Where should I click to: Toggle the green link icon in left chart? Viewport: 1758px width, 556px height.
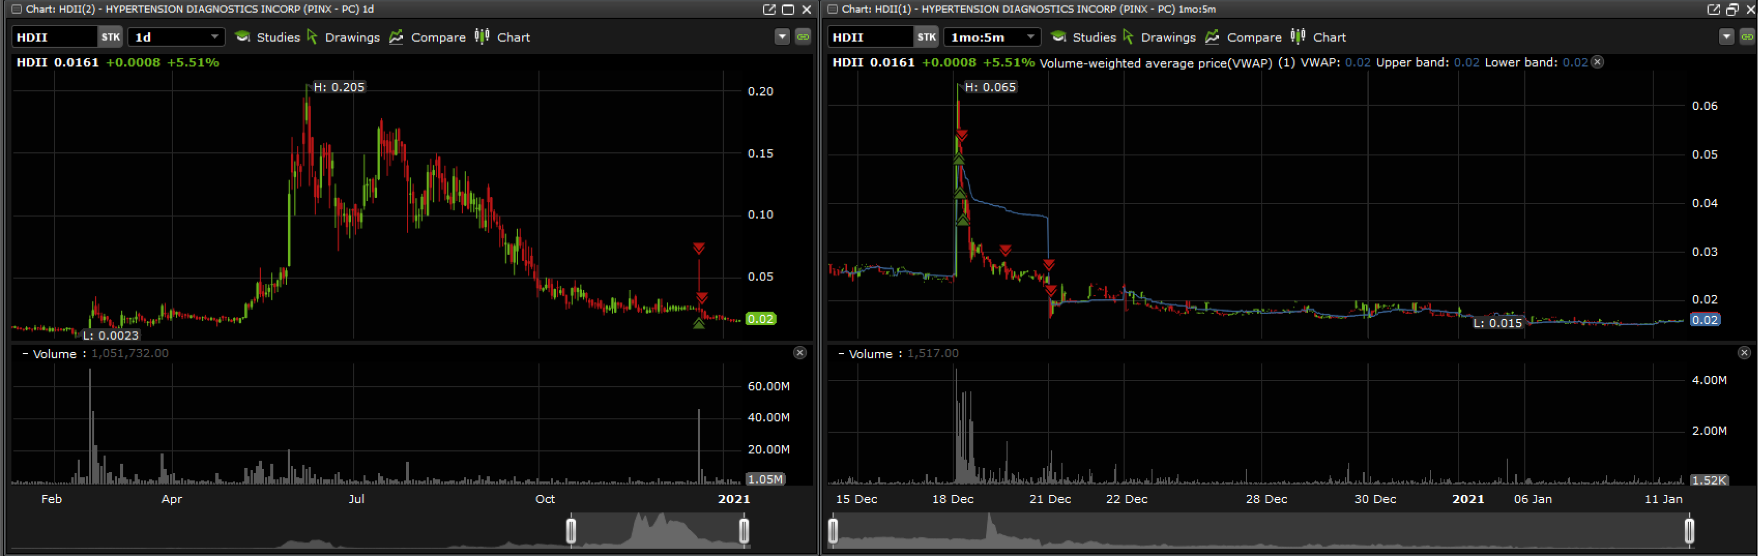click(x=803, y=37)
